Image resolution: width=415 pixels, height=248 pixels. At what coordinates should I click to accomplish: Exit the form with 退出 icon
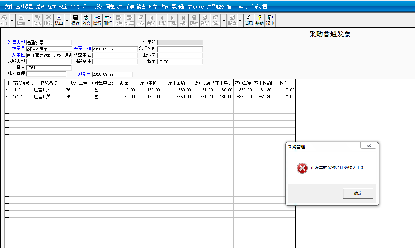point(270,20)
